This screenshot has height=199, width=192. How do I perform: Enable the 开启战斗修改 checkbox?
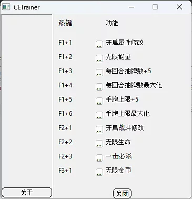(99, 130)
